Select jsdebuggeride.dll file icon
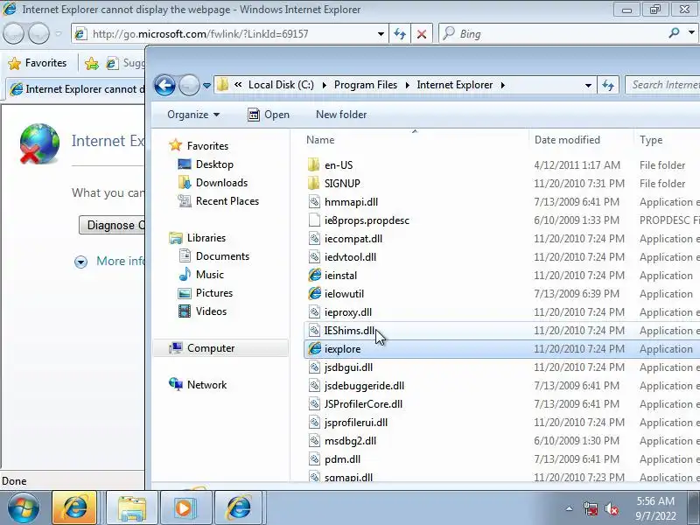The width and height of the screenshot is (700, 525). [314, 385]
